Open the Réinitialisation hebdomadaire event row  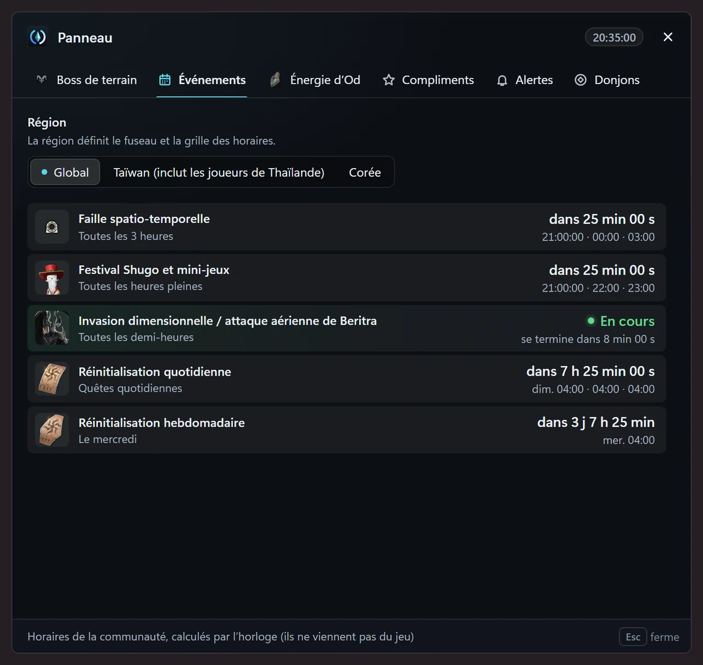click(347, 430)
